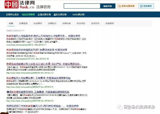Click snippet line starting 【贵州-遵义】

47,67
